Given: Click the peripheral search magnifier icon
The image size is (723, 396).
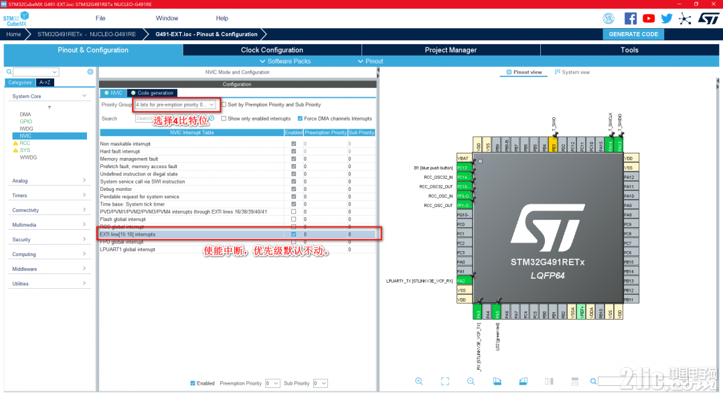Looking at the screenshot, I should pos(9,72).
